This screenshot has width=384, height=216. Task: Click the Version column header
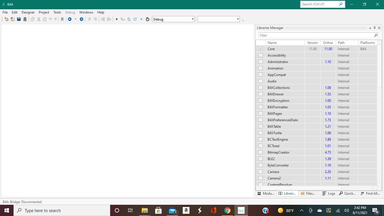tap(313, 43)
